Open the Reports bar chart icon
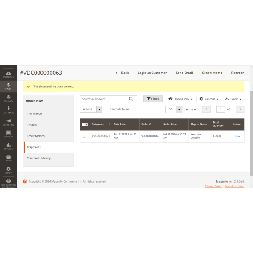253x253 pixels. pos(8,146)
